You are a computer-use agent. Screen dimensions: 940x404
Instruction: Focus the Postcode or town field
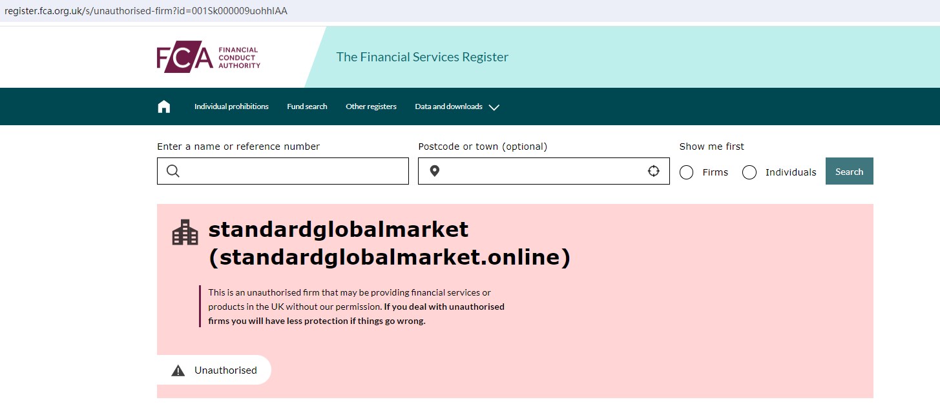[x=544, y=171]
